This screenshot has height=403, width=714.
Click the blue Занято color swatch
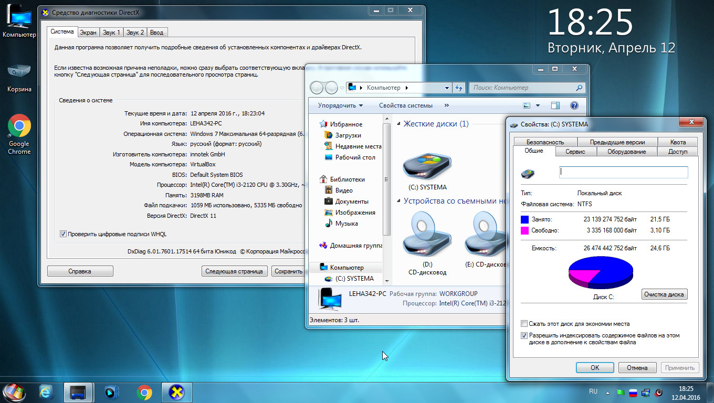(524, 219)
